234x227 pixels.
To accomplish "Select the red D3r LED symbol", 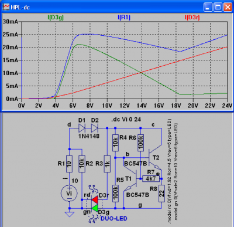I will (95, 199).
